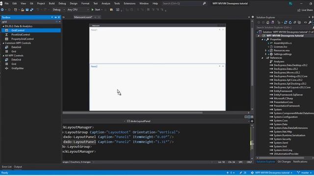Switch to the Notifications tab
Screen dimensions: 314x176
(300, 162)
